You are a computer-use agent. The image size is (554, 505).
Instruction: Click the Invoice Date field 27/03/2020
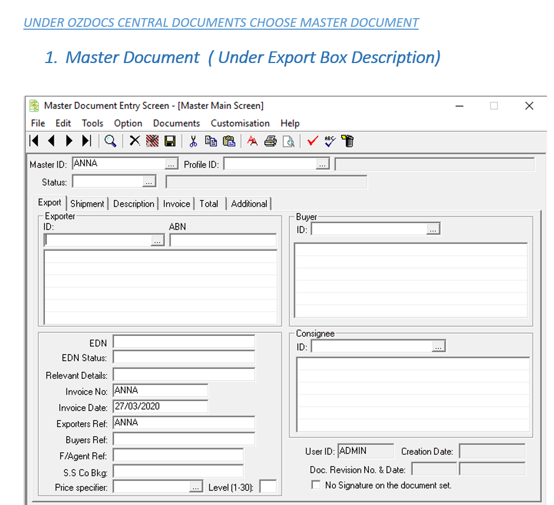point(161,407)
